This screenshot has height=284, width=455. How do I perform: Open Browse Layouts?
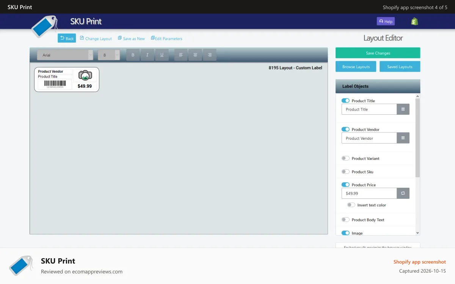point(356,67)
